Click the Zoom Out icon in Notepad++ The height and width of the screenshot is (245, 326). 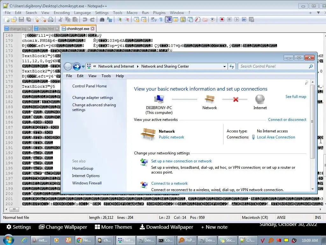click(x=127, y=19)
